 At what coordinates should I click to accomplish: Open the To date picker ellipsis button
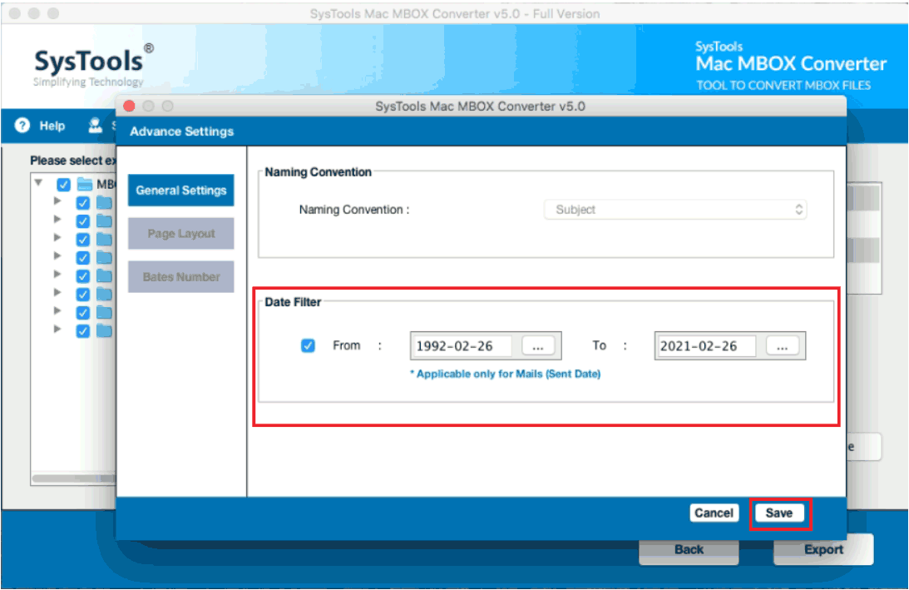783,346
